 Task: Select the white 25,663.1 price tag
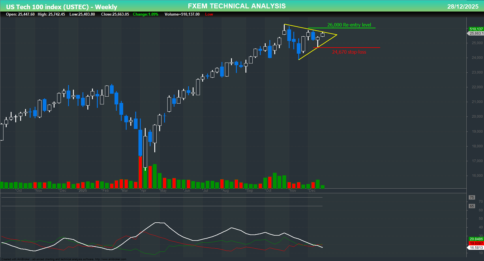pyautogui.click(x=476, y=33)
